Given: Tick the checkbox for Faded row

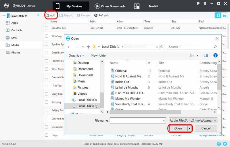Looking at the screenshot, I should [x=47, y=61].
